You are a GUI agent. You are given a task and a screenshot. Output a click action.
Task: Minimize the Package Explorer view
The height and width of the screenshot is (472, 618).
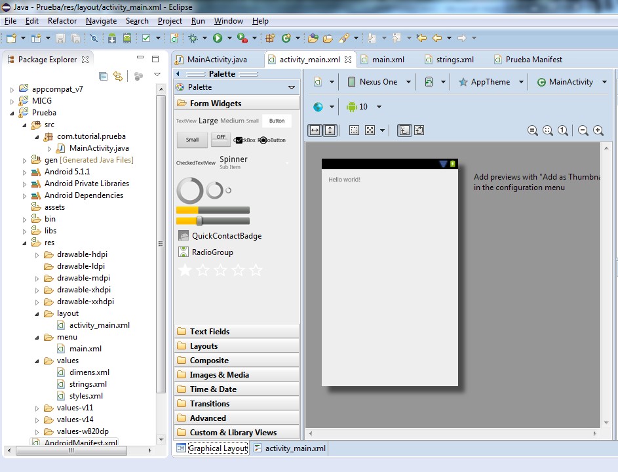pyautogui.click(x=140, y=58)
